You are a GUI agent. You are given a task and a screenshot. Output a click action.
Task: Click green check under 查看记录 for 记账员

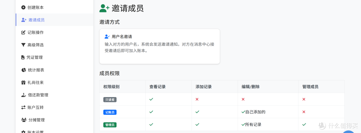pyautogui.click(x=151, y=112)
